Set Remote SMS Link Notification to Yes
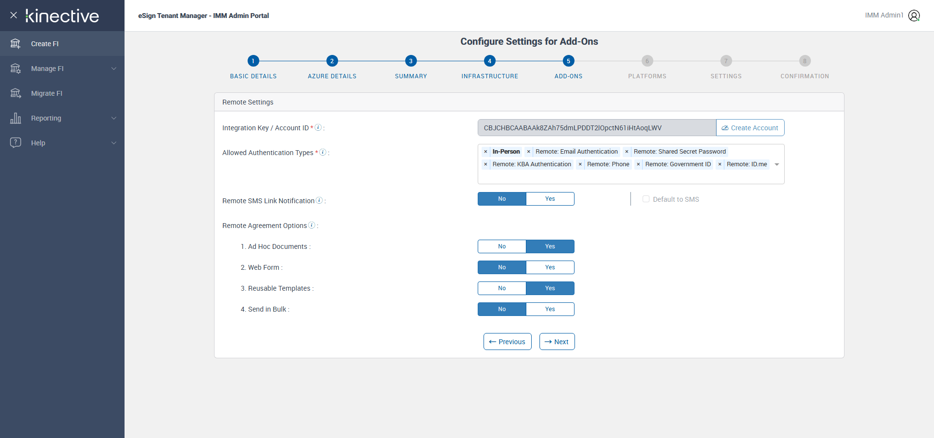The image size is (934, 438). (550, 199)
